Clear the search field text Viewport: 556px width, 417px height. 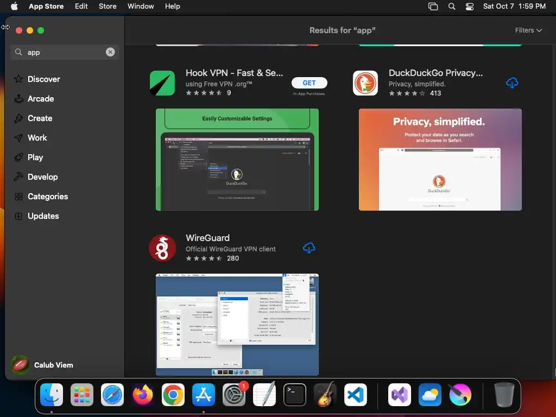pyautogui.click(x=110, y=52)
